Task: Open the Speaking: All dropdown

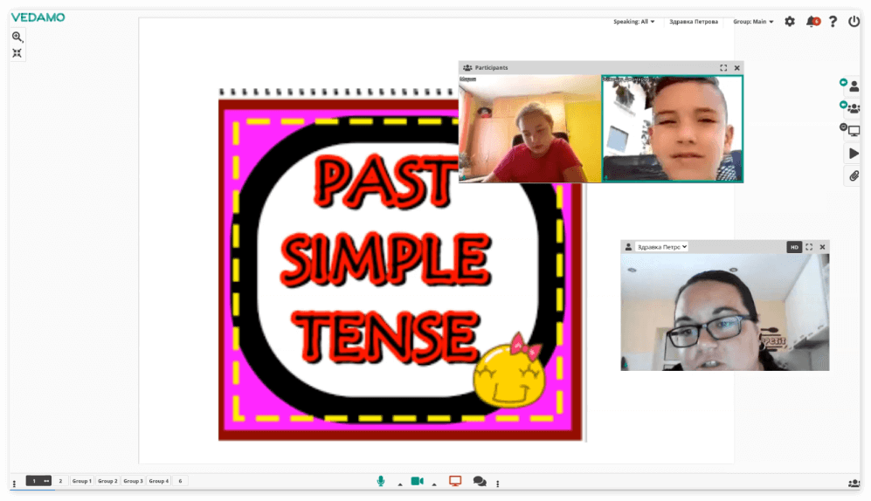Action: [633, 22]
